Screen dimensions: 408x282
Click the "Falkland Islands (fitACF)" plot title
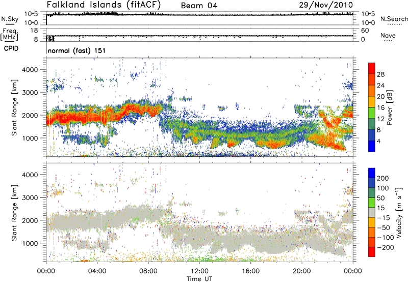(104, 5)
